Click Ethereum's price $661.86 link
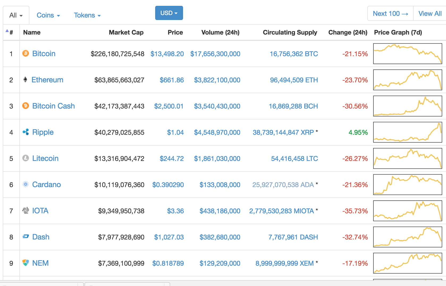446x286 pixels. pos(171,80)
